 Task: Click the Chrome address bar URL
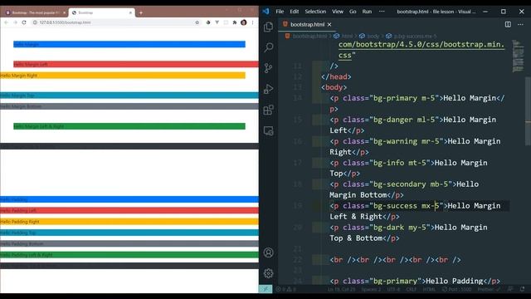click(x=65, y=22)
